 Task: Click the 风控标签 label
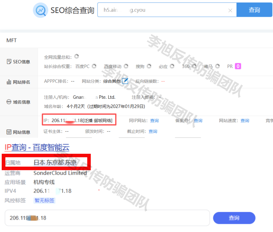[x=15, y=201]
